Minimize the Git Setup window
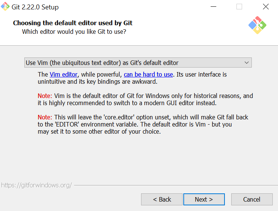The width and height of the screenshot is (278, 211). 213,7
